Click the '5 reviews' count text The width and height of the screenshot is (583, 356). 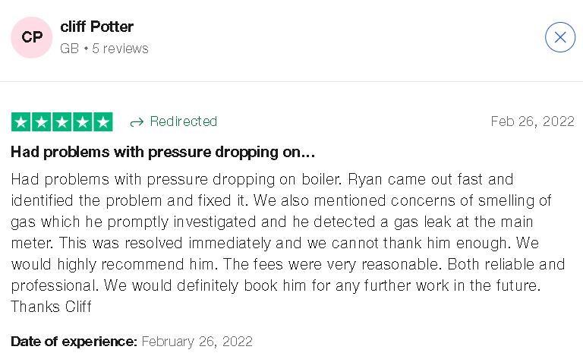[120, 49]
